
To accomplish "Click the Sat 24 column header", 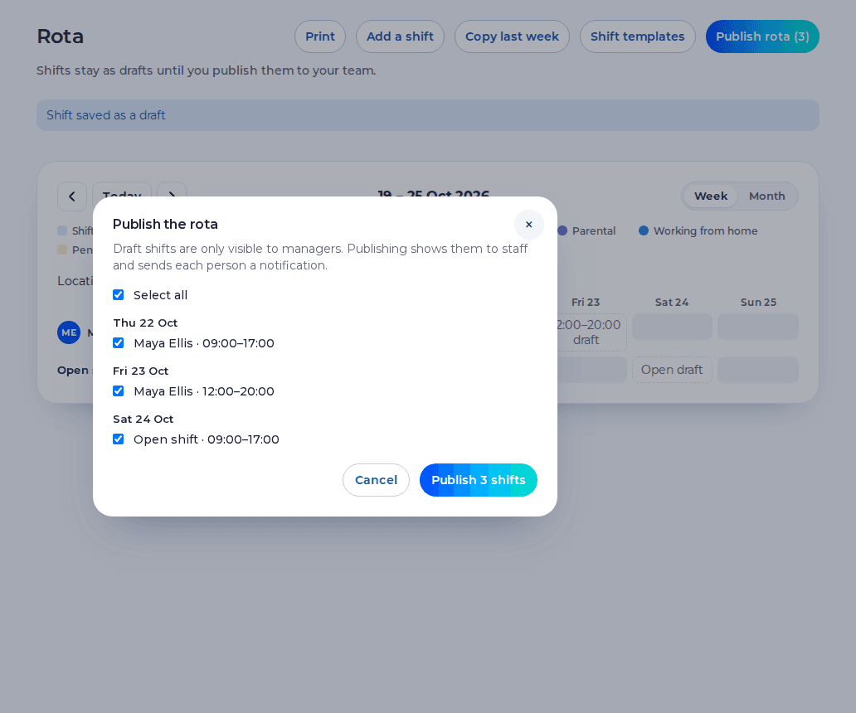I will tap(672, 303).
